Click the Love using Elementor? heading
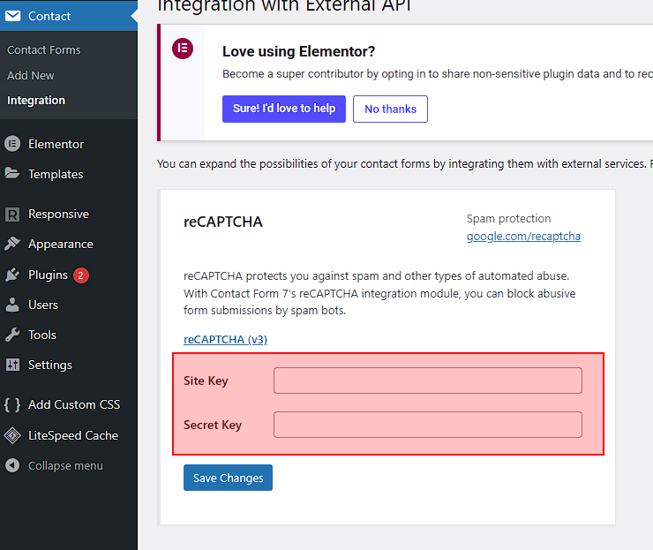Screen dimensions: 653x550 pyautogui.click(x=298, y=51)
